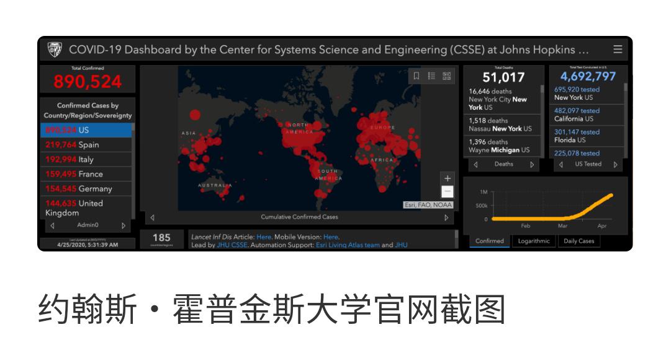
Task: Show the map legend list icon
Action: [x=431, y=76]
